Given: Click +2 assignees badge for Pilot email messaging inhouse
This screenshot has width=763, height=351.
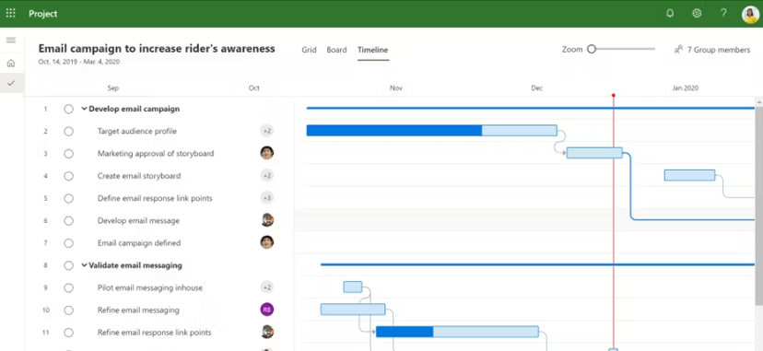Looking at the screenshot, I should click(x=266, y=287).
